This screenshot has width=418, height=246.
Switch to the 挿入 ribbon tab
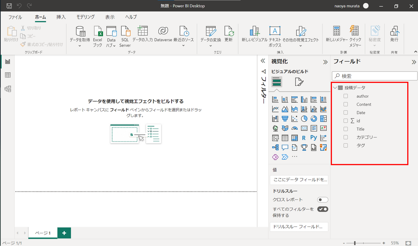[61, 17]
